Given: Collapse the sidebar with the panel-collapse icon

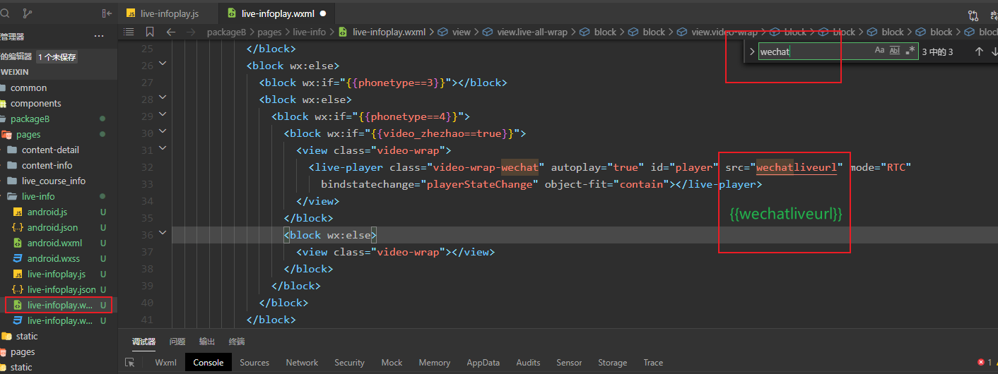Looking at the screenshot, I should pos(107,13).
